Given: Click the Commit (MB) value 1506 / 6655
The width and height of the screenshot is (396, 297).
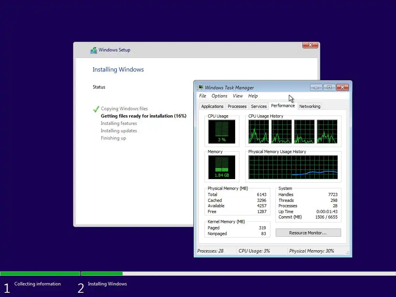Looking at the screenshot, I should (x=326, y=217).
